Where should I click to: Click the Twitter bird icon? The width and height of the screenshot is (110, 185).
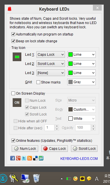(24, 158)
